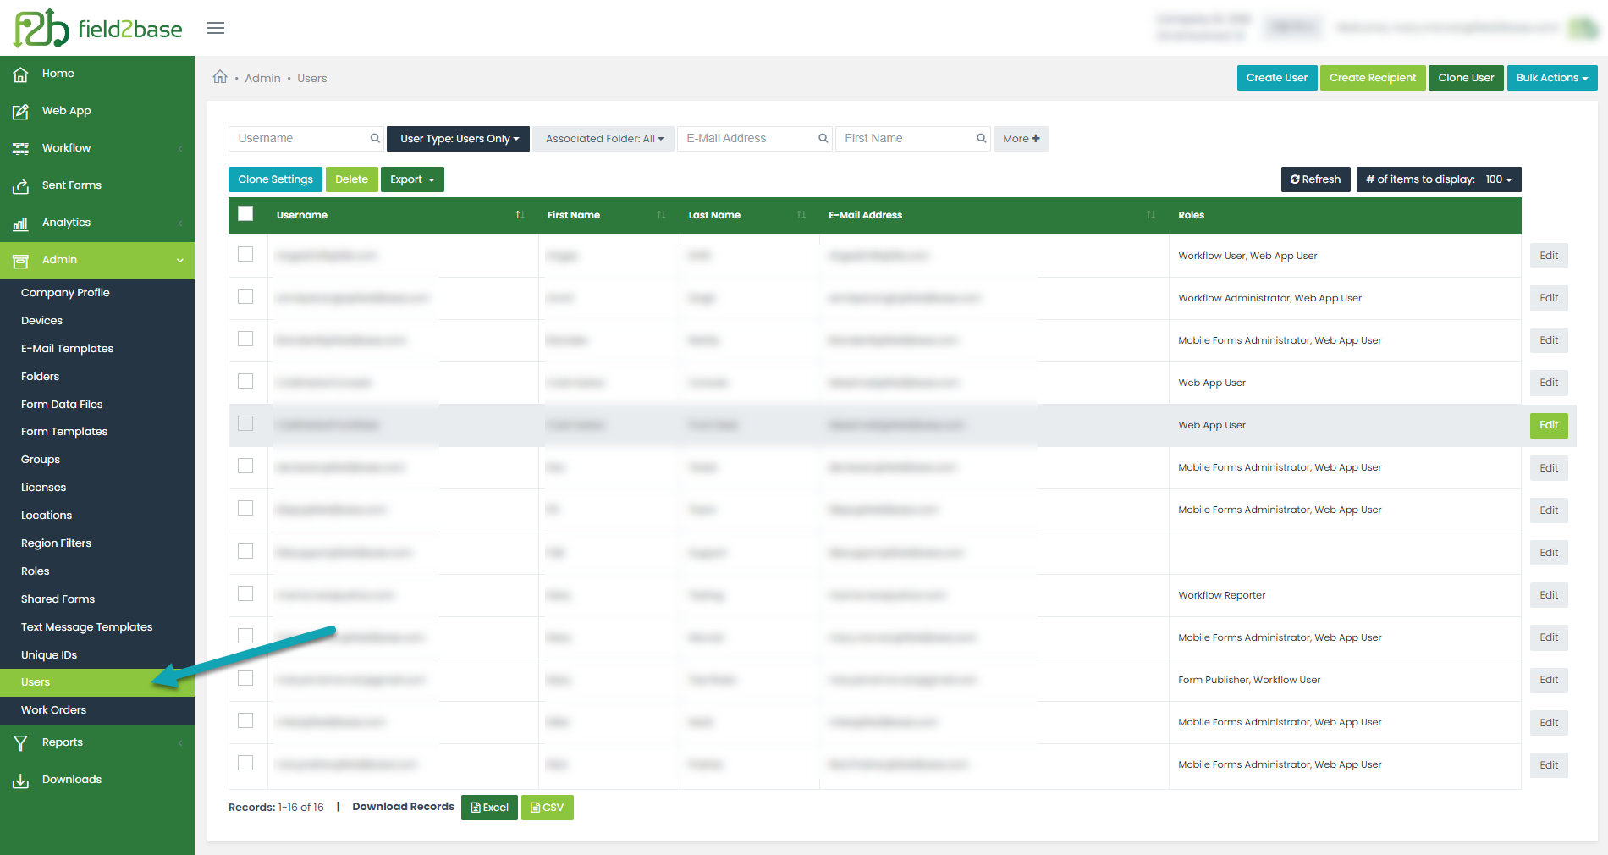Viewport: 1608px width, 855px height.
Task: Focus the First Name filter field
Action: 912,139
